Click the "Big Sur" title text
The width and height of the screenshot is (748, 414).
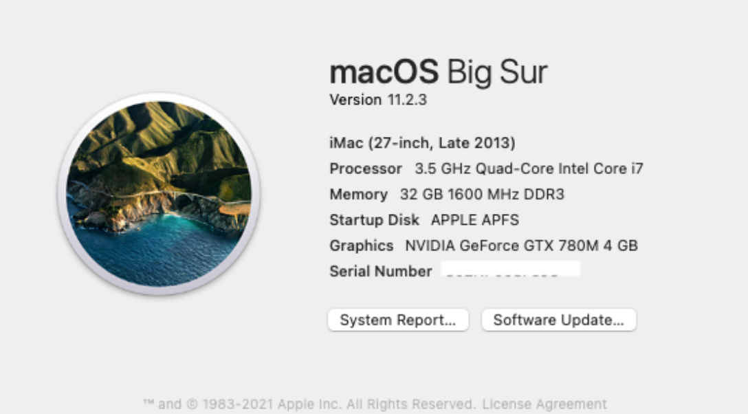497,72
